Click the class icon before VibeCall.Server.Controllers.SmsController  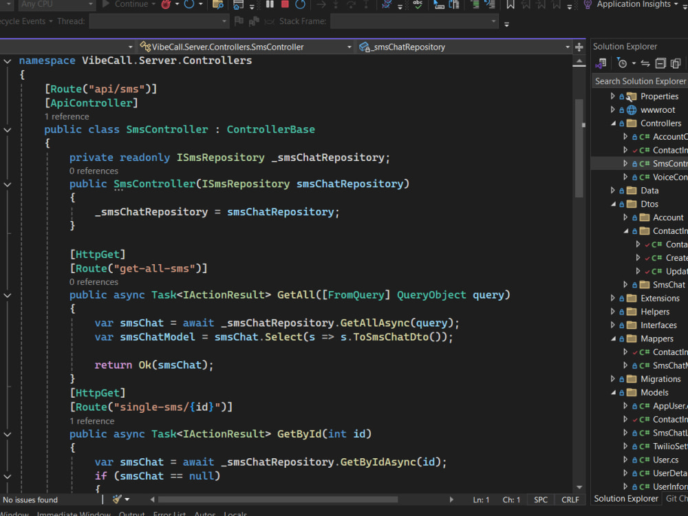[x=145, y=47]
